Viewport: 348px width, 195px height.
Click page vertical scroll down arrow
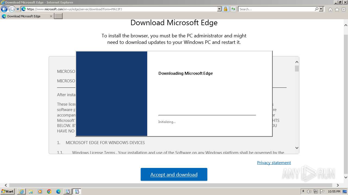coord(346,177)
